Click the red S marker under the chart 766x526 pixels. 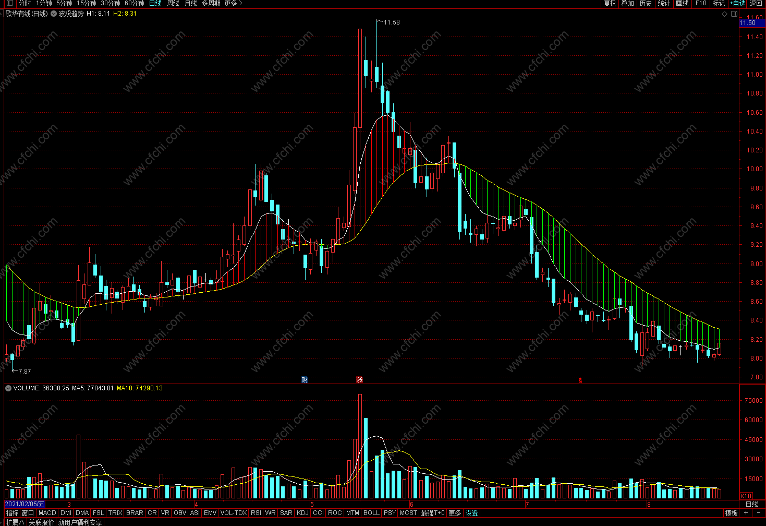580,380
